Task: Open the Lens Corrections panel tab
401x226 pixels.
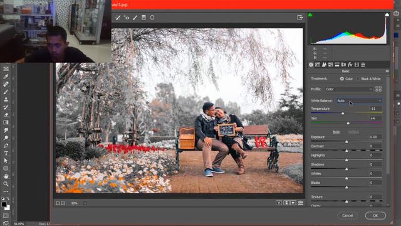Action: pos(343,65)
